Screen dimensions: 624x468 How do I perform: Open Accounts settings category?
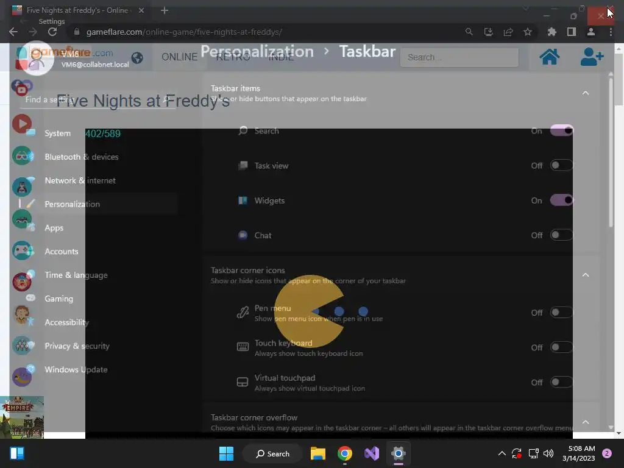(x=97, y=252)
